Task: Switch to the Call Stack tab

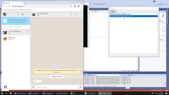Action: point(86,88)
